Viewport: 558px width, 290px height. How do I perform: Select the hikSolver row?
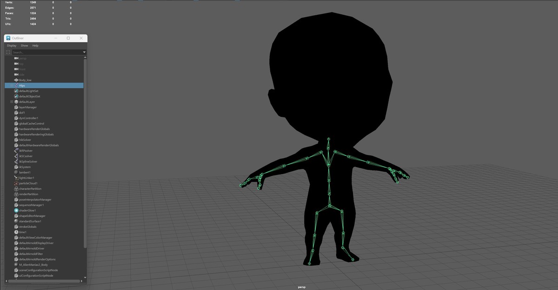pyautogui.click(x=44, y=140)
